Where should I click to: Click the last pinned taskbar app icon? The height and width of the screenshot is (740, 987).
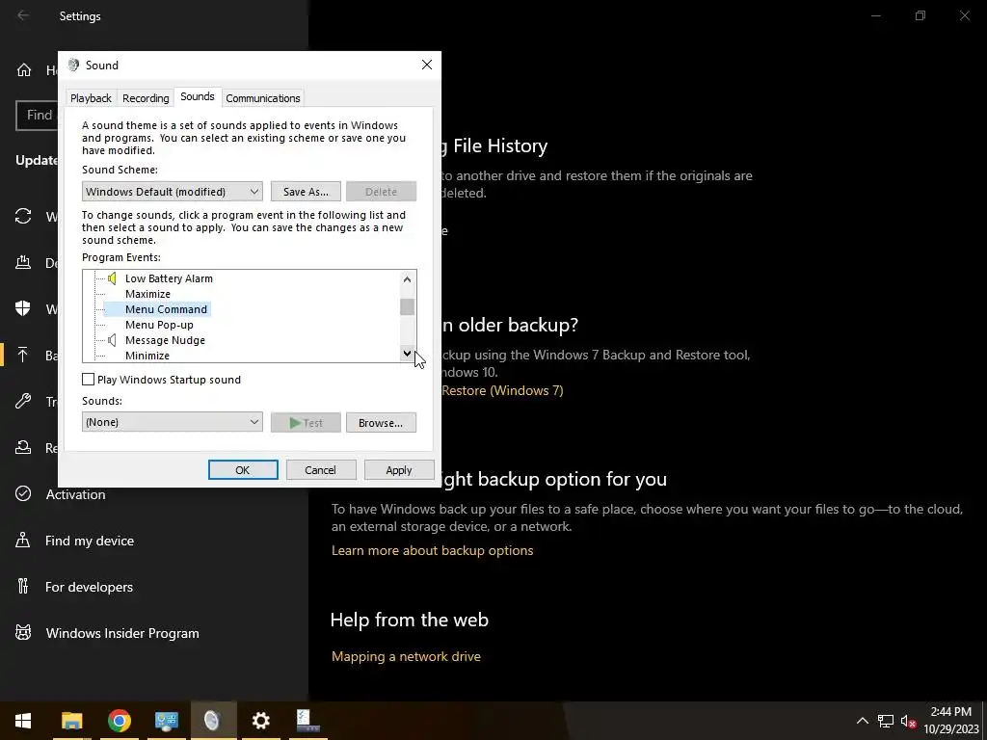(307, 721)
